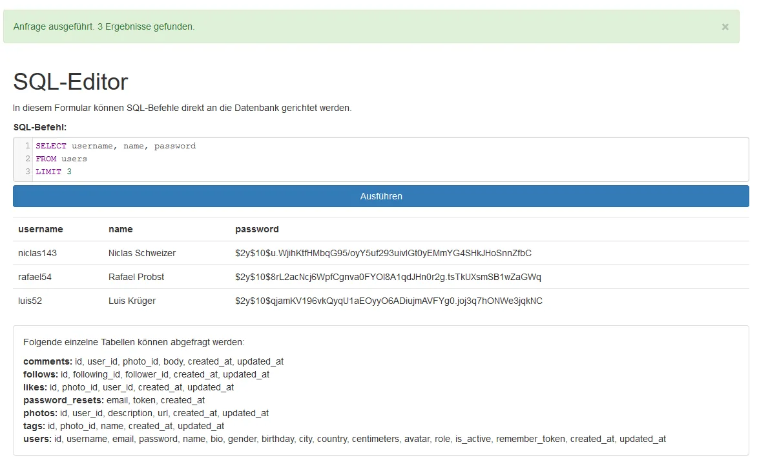This screenshot has height=462, width=759.
Task: Click the 'In diesem Formular' description sentence
Action: 182,108
